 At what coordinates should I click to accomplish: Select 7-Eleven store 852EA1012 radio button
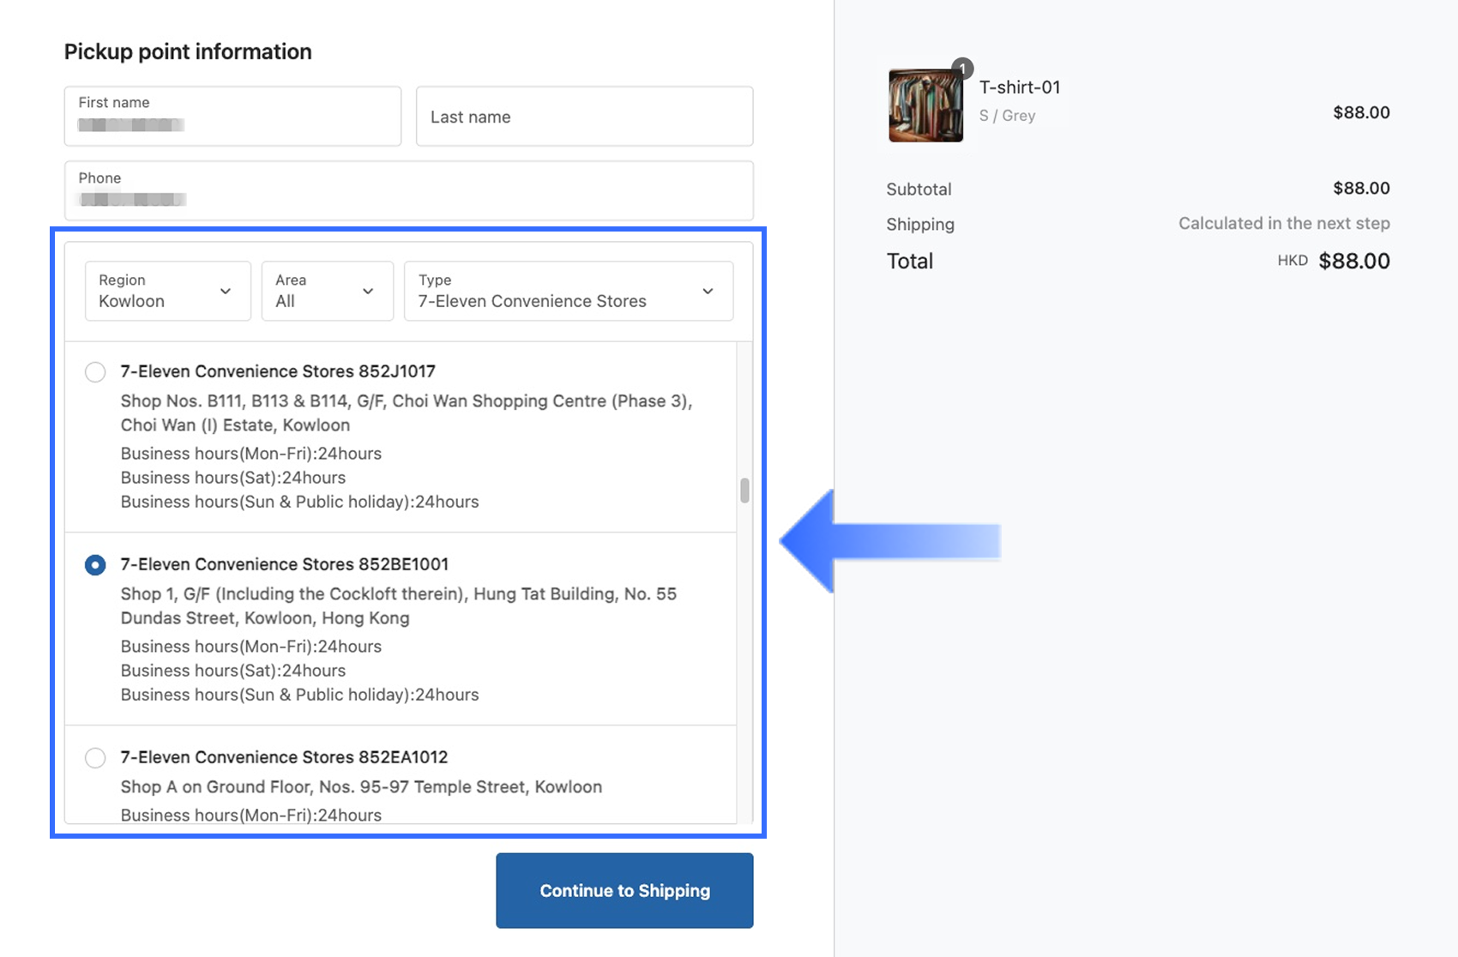pos(95,758)
